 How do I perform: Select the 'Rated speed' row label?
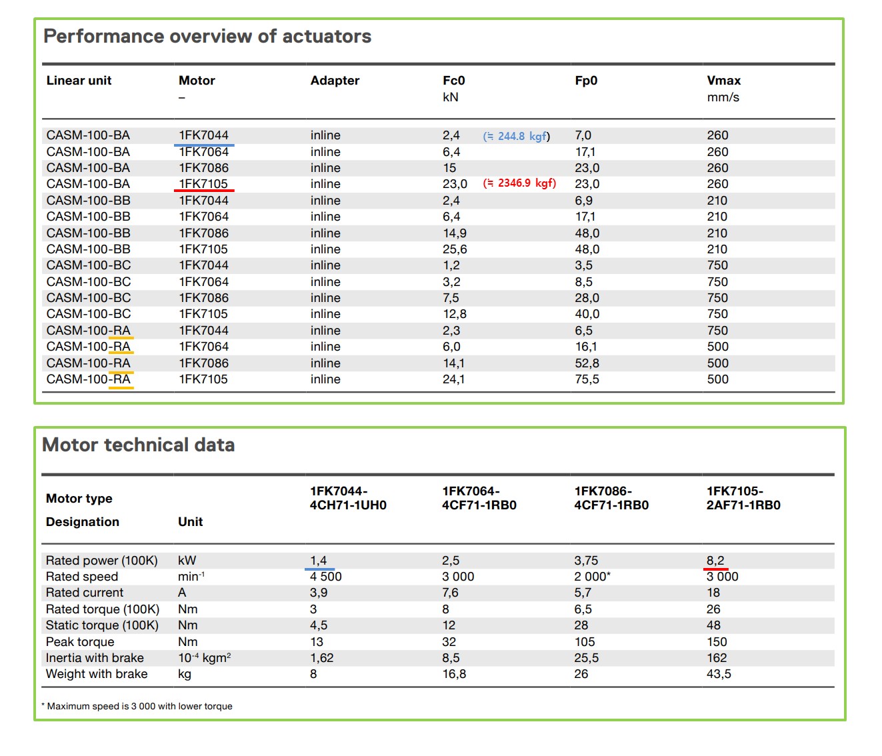pos(82,577)
